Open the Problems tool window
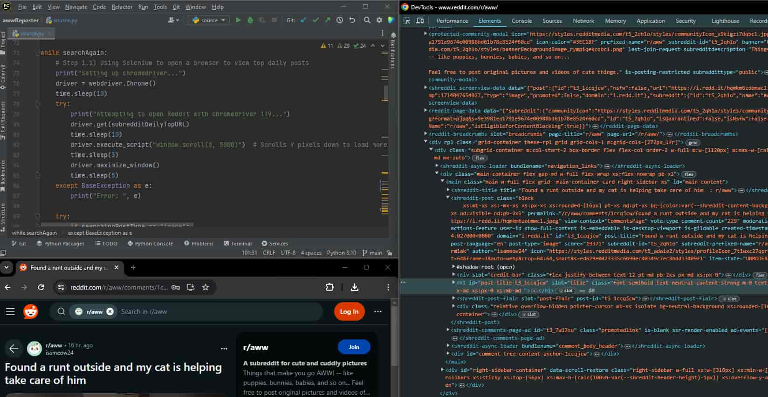Image resolution: width=768 pixels, height=397 pixels. [x=199, y=243]
